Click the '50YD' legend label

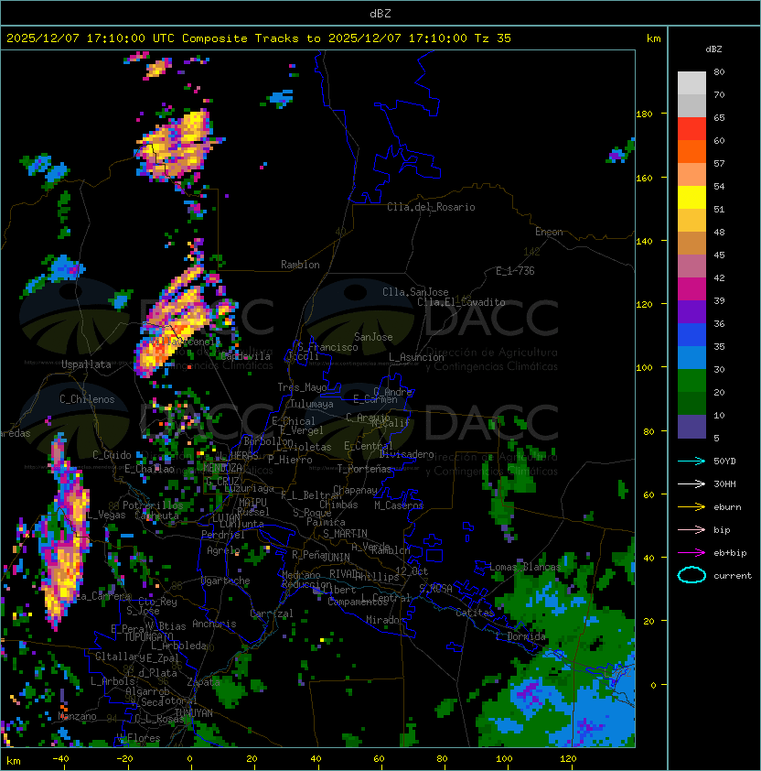pos(724,462)
